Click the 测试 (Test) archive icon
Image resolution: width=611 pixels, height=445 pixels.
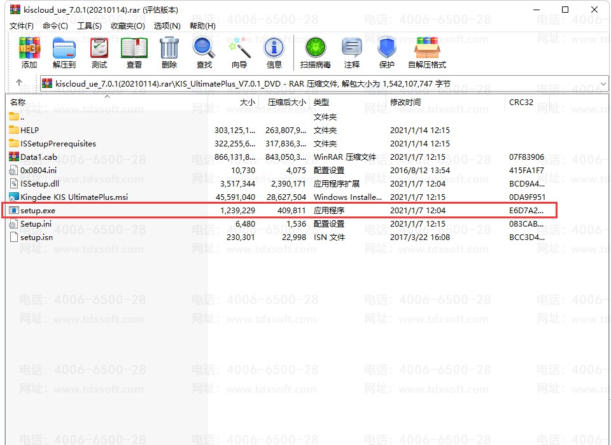point(99,52)
